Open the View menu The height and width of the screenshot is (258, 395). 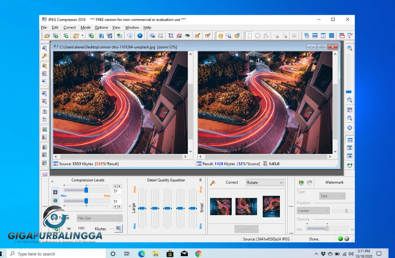click(116, 27)
